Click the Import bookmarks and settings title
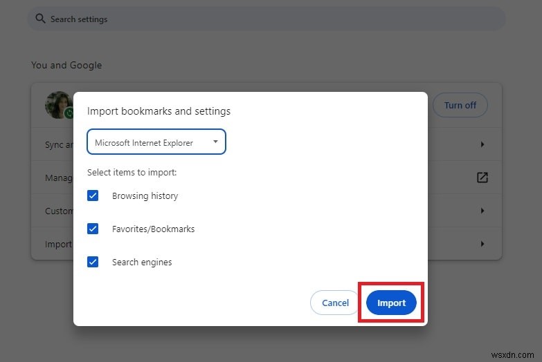Screen dimensions: 542x362 pyautogui.click(x=159, y=111)
